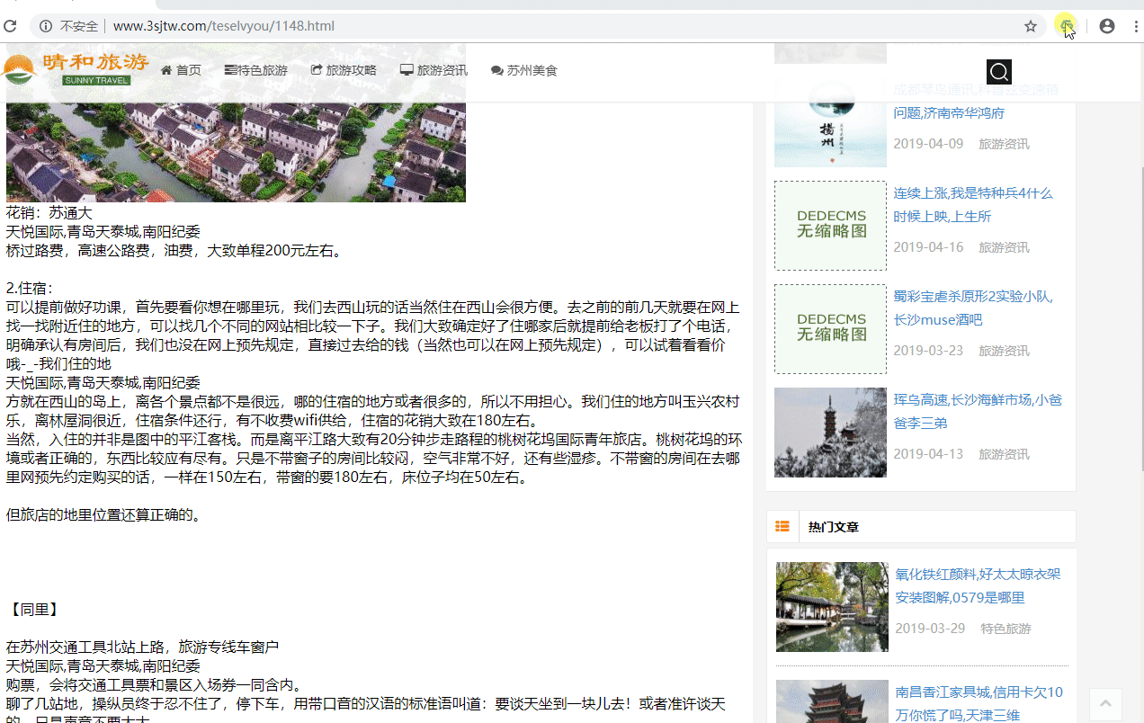
Task: Click the line 但旅店的地里位置还算正确的。
Action: click(x=104, y=515)
